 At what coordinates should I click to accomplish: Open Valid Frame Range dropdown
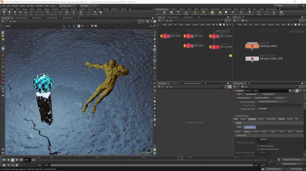273,102
